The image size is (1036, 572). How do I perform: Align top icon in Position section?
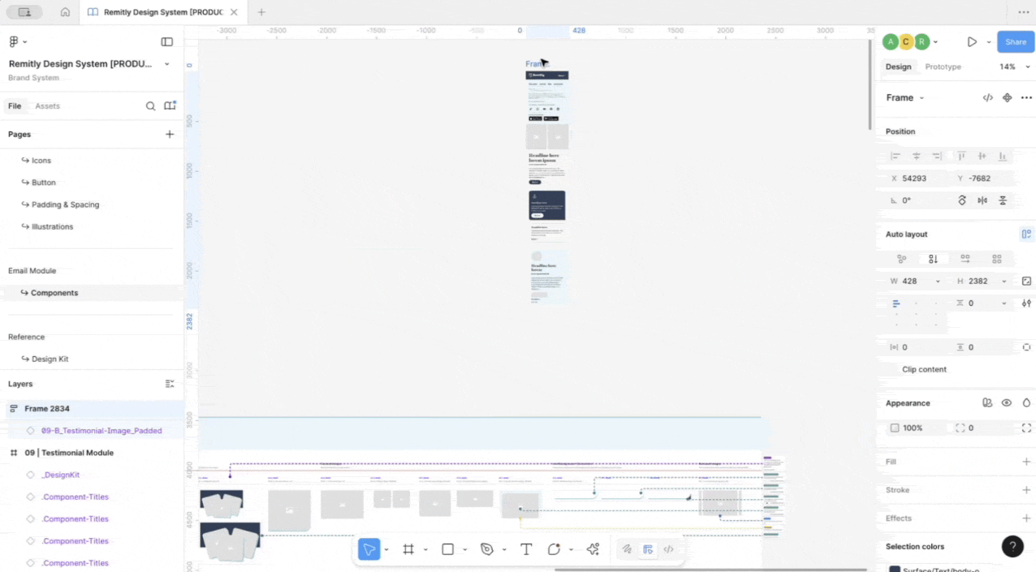pos(961,156)
